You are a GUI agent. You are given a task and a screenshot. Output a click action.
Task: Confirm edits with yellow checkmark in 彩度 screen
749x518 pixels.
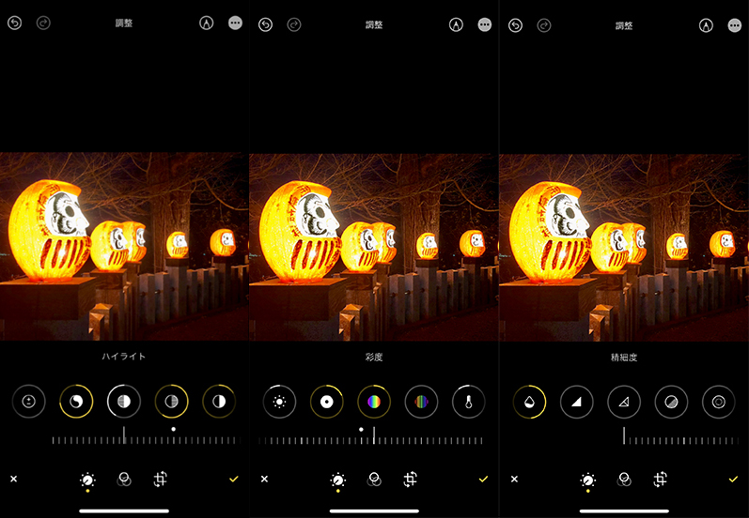tap(483, 479)
